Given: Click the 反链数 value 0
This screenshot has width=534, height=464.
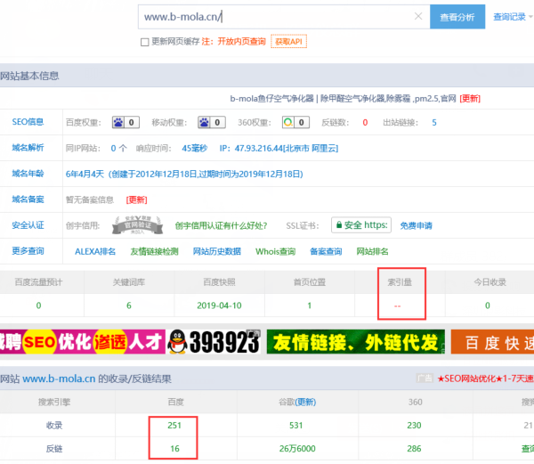Looking at the screenshot, I should (365, 123).
